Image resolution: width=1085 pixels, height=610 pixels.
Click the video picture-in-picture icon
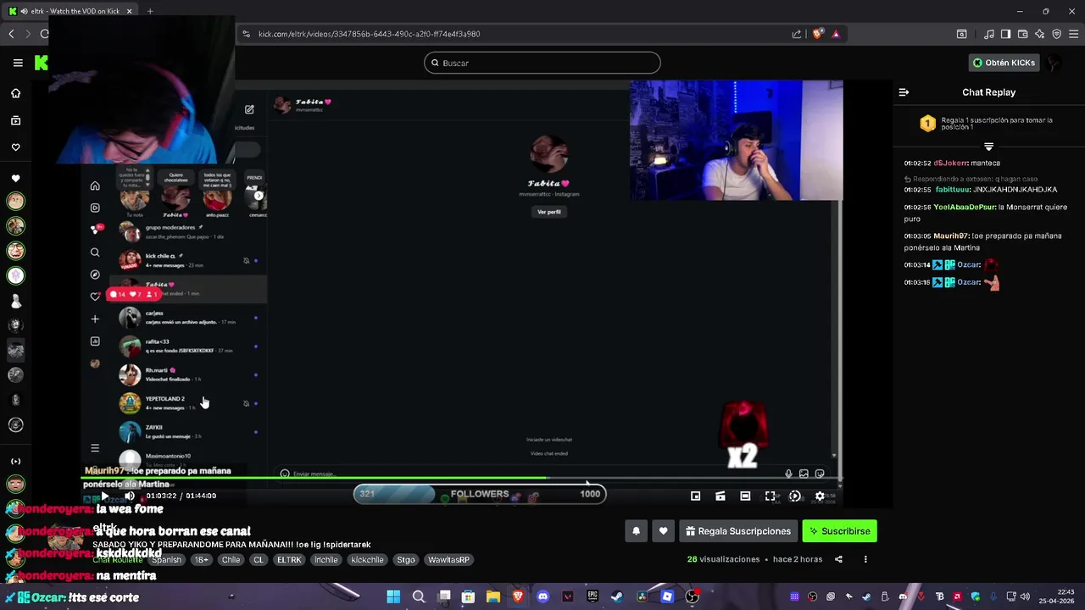(695, 496)
